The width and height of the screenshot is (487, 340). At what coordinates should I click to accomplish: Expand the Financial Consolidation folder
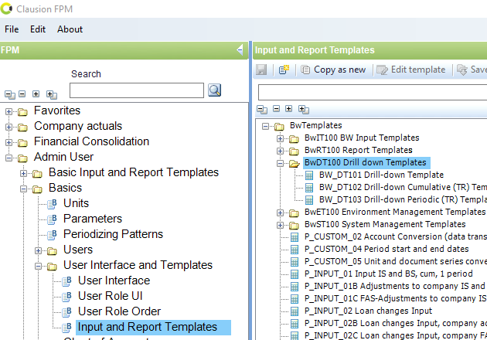(9, 142)
